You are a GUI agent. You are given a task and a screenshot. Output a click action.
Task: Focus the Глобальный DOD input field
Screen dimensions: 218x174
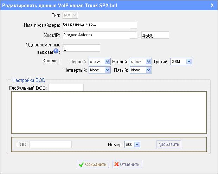pos(66,87)
